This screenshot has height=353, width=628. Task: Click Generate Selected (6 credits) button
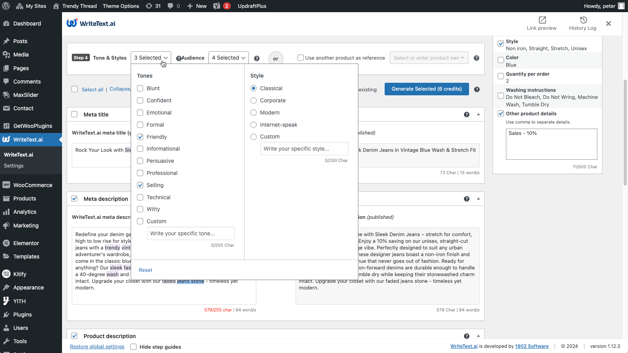(x=427, y=89)
